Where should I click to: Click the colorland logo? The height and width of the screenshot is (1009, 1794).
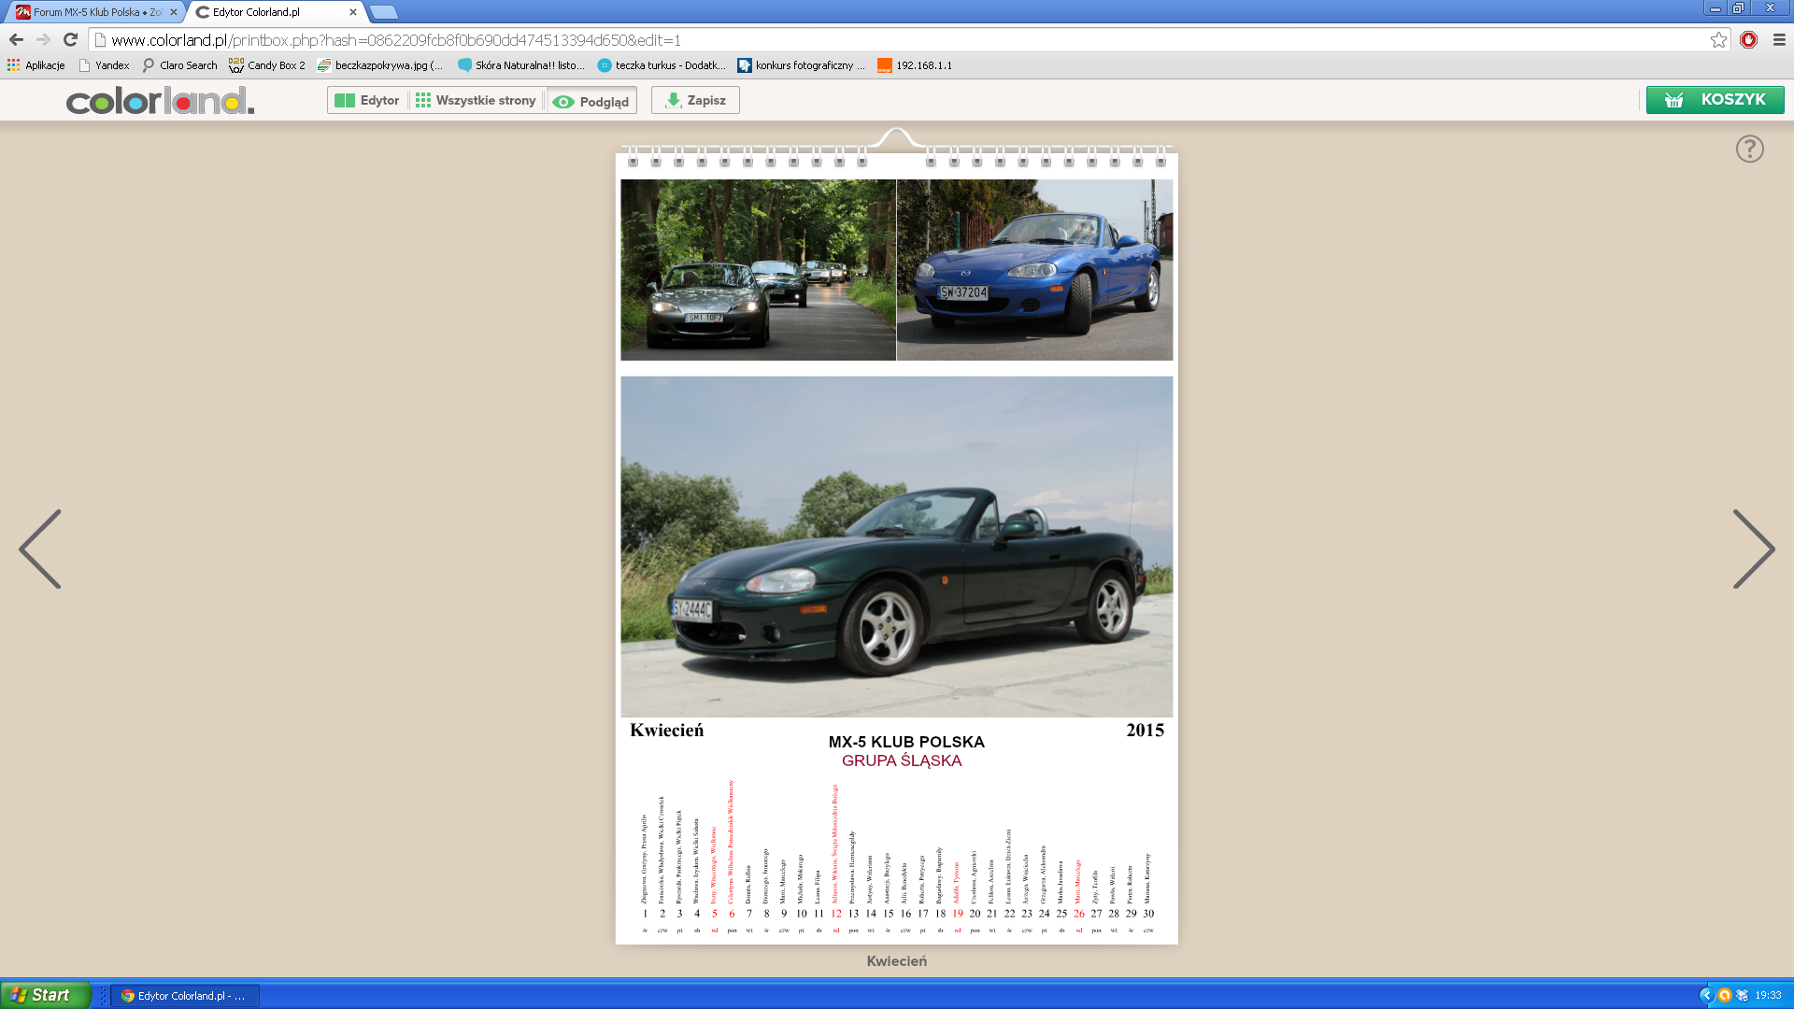pos(160,100)
